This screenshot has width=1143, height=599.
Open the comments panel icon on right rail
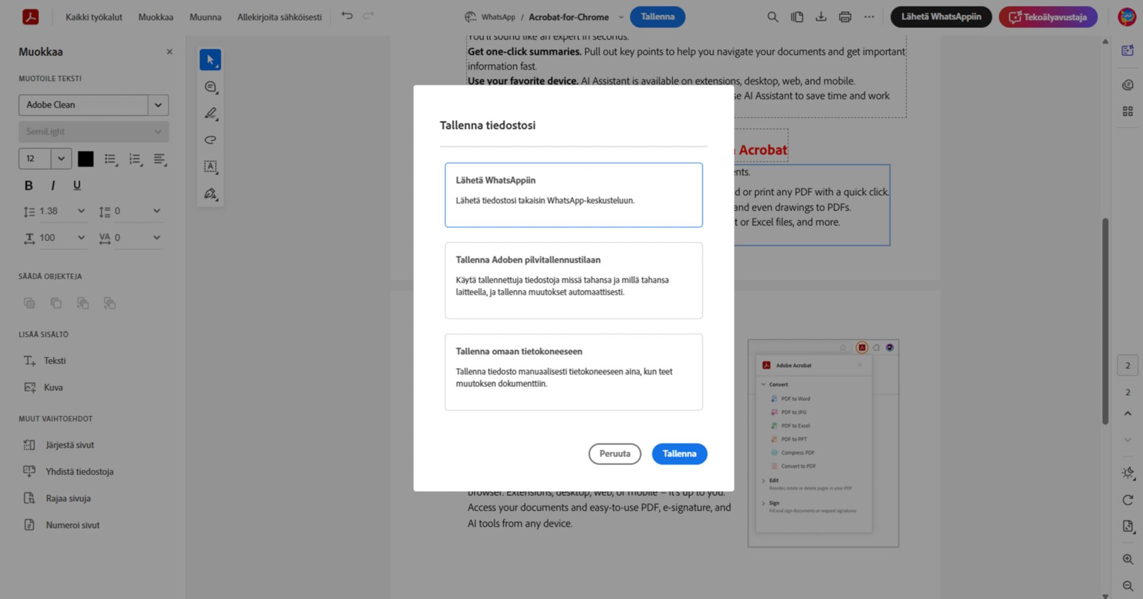[x=1128, y=85]
